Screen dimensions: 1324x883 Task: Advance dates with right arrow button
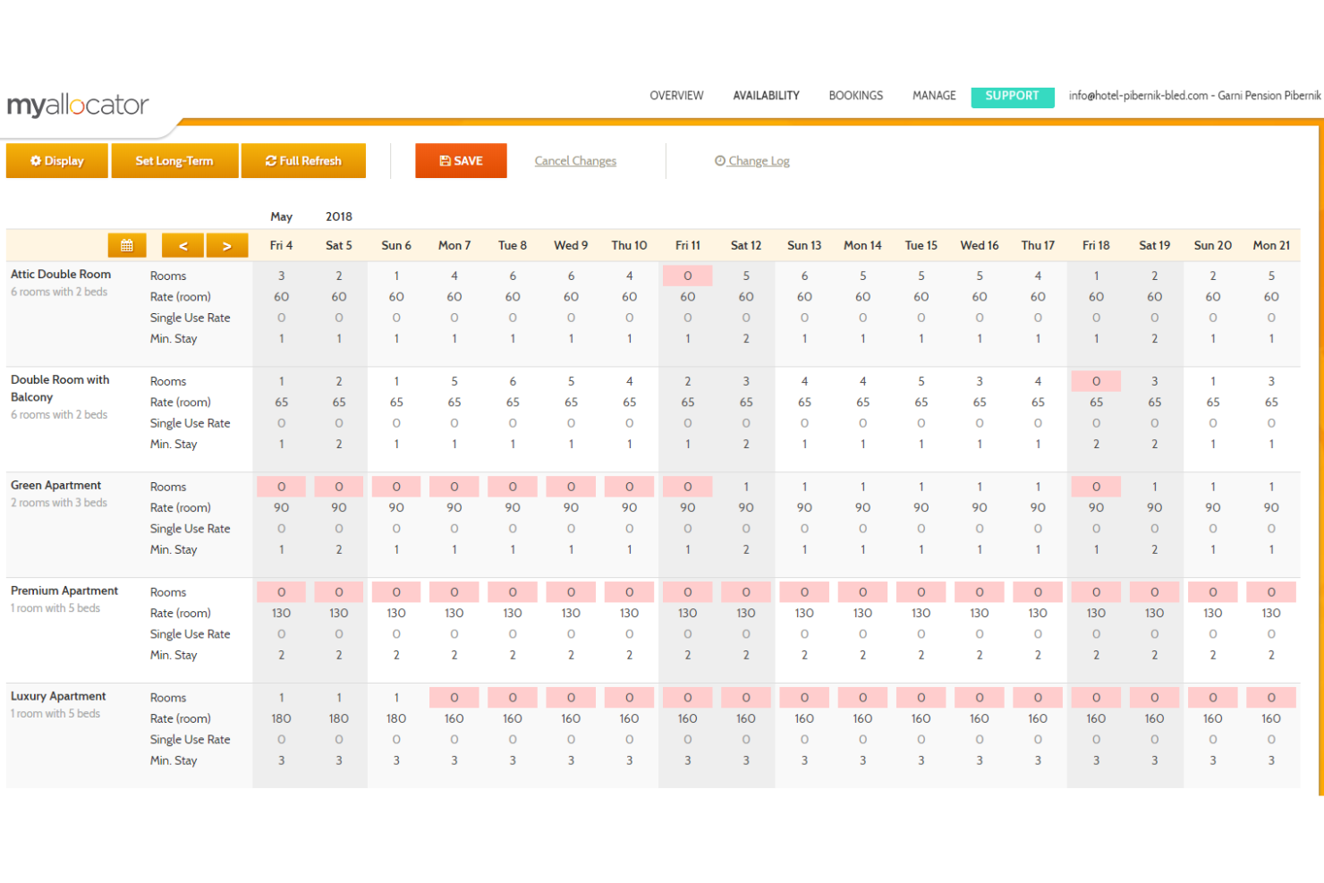tap(227, 245)
